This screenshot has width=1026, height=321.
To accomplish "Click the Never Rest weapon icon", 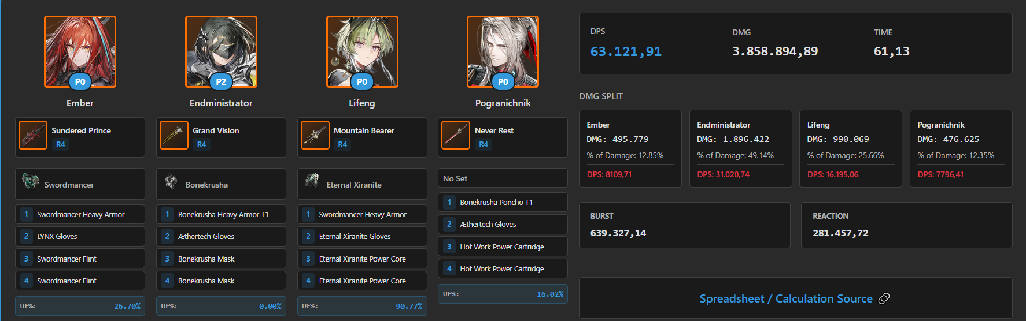I will coord(456,135).
